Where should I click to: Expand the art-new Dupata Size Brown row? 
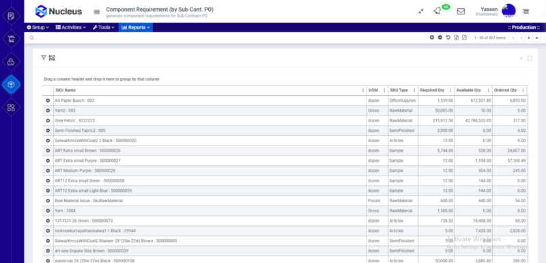pos(48,251)
